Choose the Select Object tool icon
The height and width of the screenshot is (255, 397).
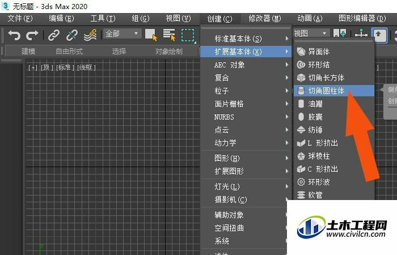[x=151, y=35]
